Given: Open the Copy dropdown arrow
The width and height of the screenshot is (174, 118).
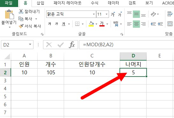Looking at the screenshot, I should coord(36,19).
